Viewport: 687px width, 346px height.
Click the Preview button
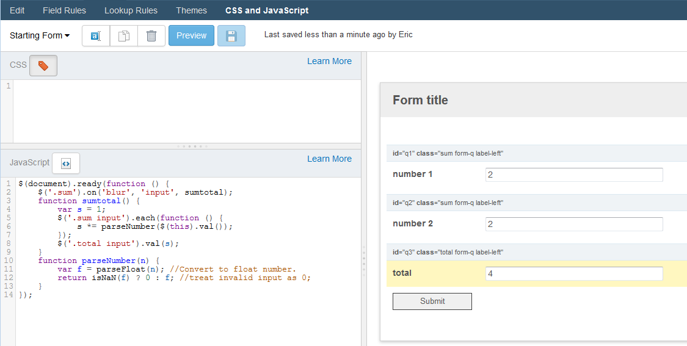(192, 35)
